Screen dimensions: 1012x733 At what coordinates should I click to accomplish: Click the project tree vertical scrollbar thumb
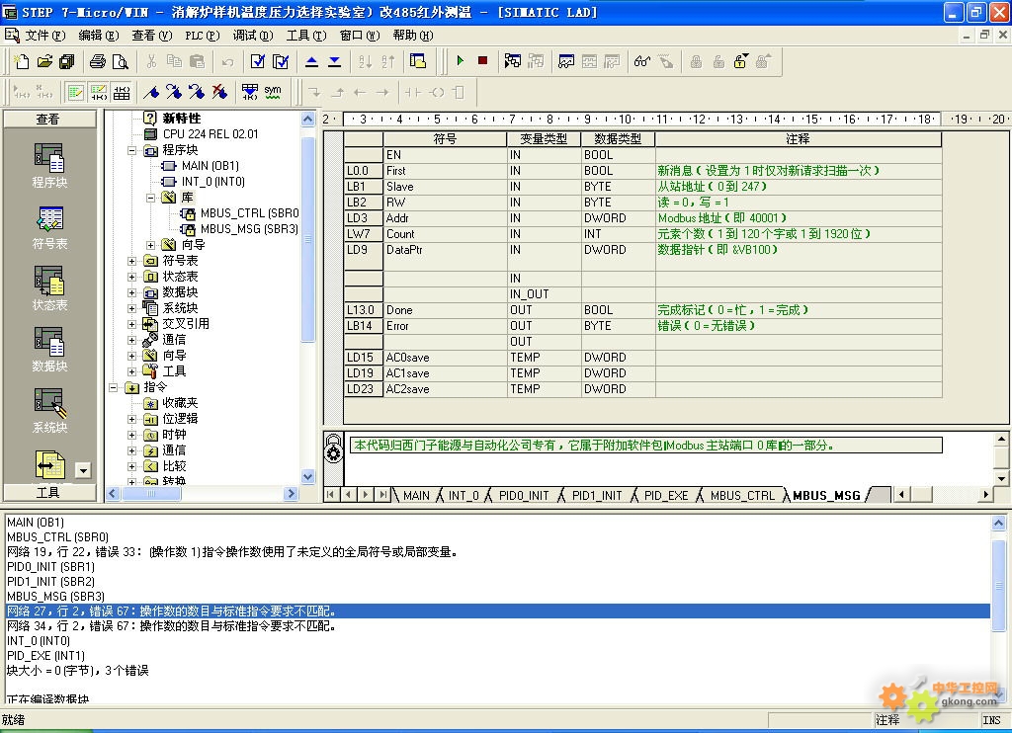click(x=308, y=239)
